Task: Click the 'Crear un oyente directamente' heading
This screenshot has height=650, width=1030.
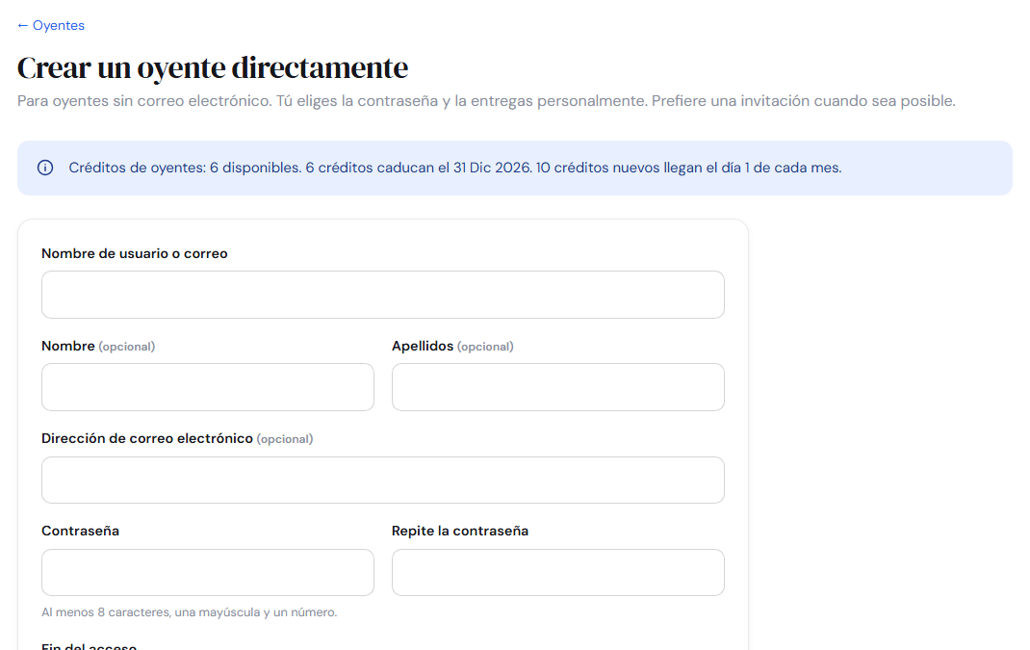Action: (x=213, y=67)
